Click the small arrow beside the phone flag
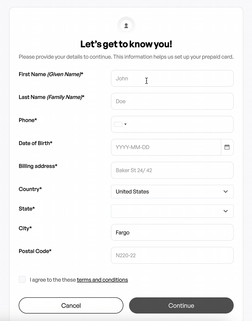Image resolution: width=252 pixels, height=321 pixels. 125,124
